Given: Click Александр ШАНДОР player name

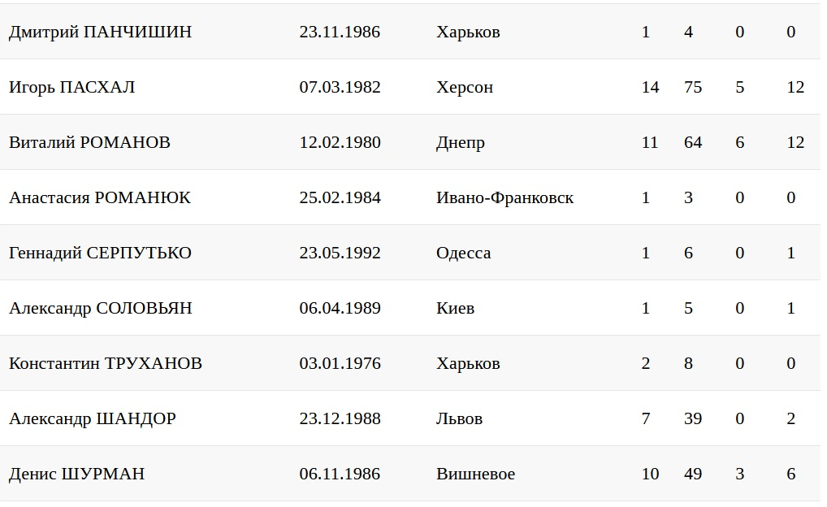Looking at the screenshot, I should pyautogui.click(x=93, y=419).
